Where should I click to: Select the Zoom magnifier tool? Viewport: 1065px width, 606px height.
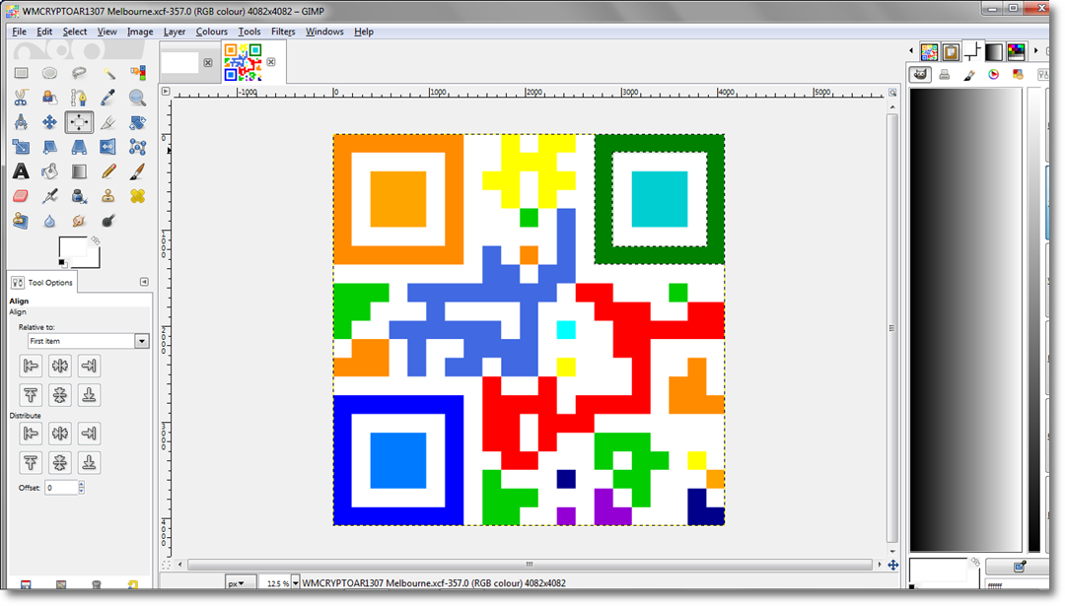click(138, 98)
